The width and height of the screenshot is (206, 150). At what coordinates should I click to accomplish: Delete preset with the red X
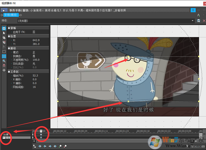pos(203,21)
